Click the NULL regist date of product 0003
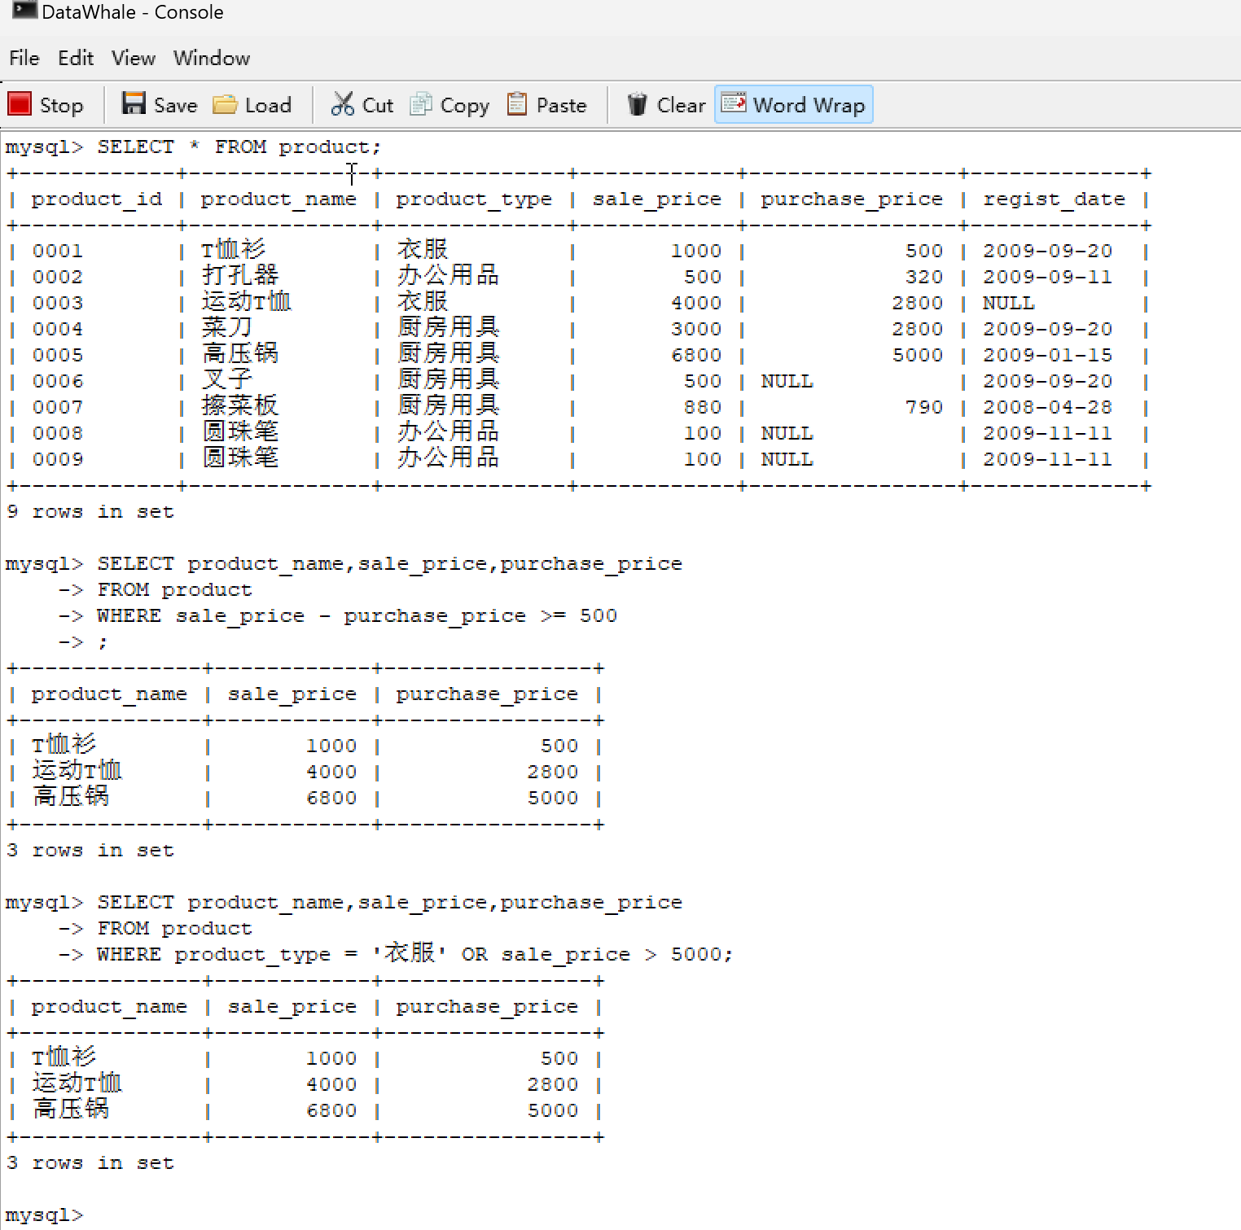 point(1008,303)
